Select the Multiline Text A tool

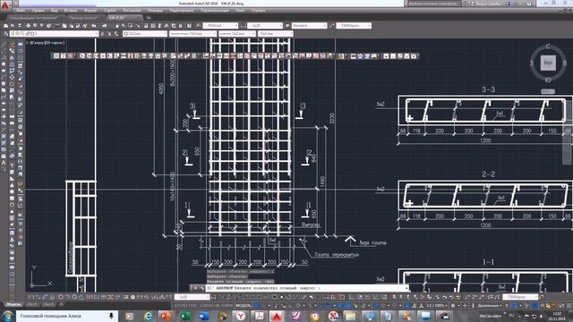tap(4, 163)
